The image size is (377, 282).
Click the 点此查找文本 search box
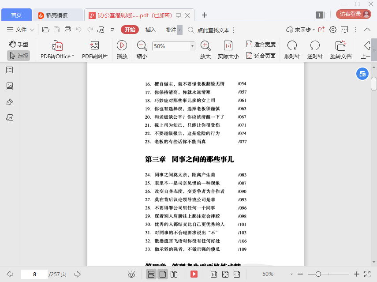tap(213, 30)
